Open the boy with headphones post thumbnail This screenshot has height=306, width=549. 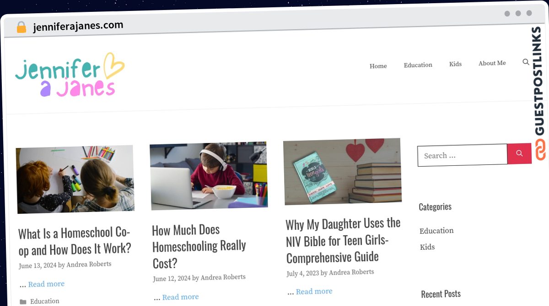click(209, 176)
